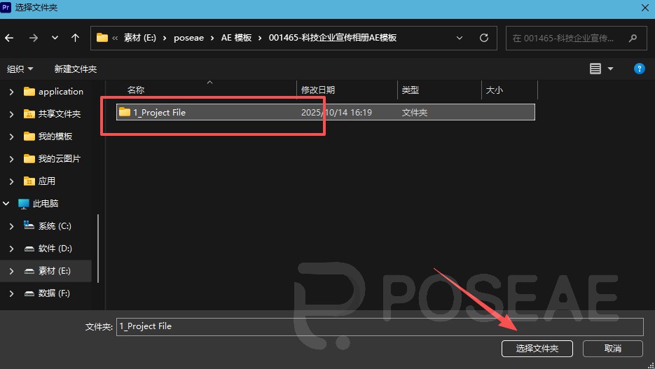Click the AE 模板 breadcrumb segment
Image resolution: width=655 pixels, height=369 pixels.
point(237,38)
